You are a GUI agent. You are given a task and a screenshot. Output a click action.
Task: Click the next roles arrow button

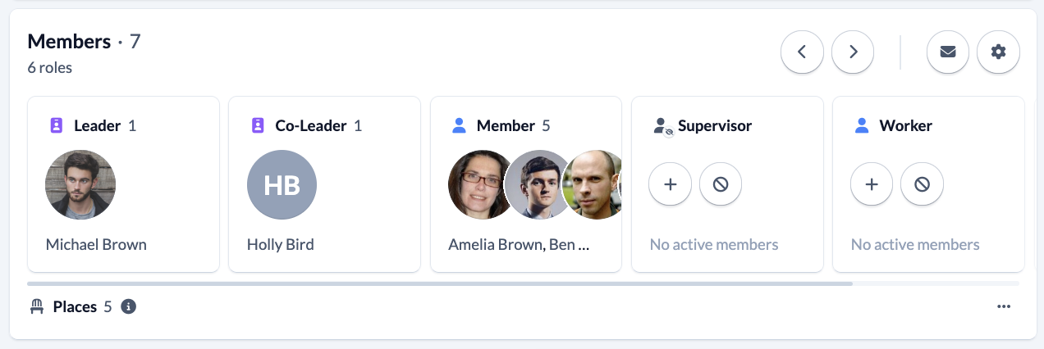tap(853, 52)
